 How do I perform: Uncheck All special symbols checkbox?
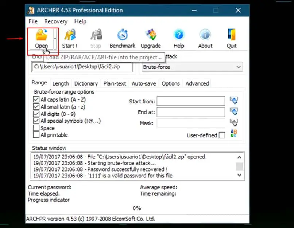36,121
